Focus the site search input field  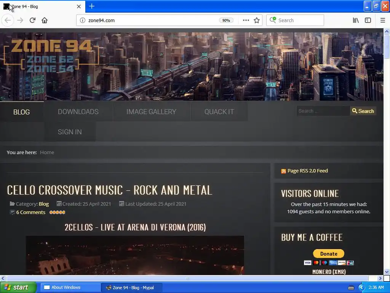coord(323,111)
